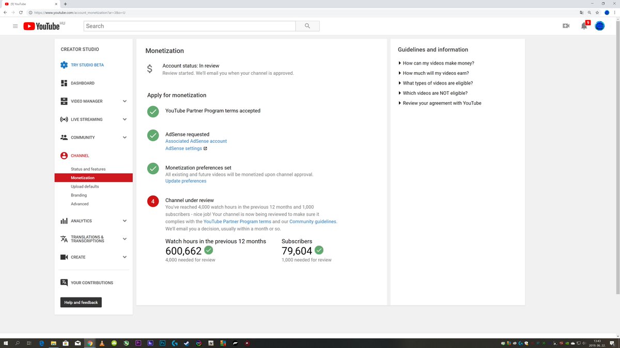620x348 pixels.
Task: Open Photoshop from the taskbar
Action: pyautogui.click(x=162, y=343)
